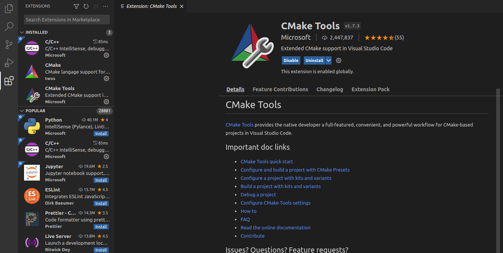The width and height of the screenshot is (503, 253).
Task: Install the Prettier extension
Action: pyautogui.click(x=101, y=227)
